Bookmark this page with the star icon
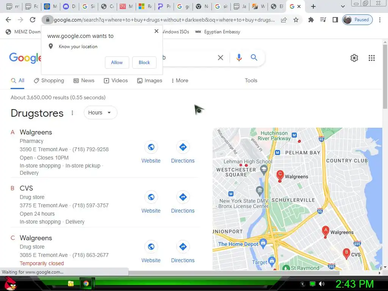Viewport: 388px width, 291px height. click(296, 20)
